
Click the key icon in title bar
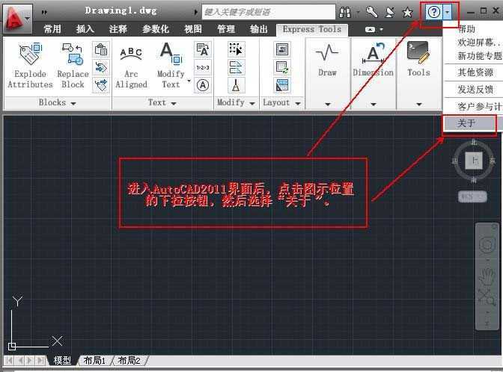pyautogui.click(x=372, y=12)
